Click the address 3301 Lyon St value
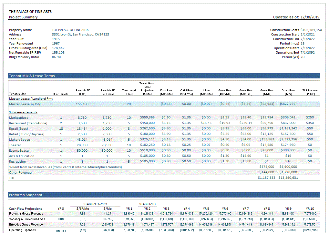 (x=80, y=35)
